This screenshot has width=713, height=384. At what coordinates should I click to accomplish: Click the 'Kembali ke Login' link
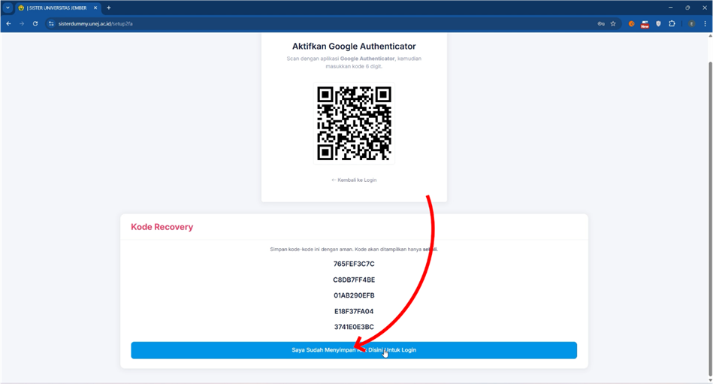pos(354,180)
